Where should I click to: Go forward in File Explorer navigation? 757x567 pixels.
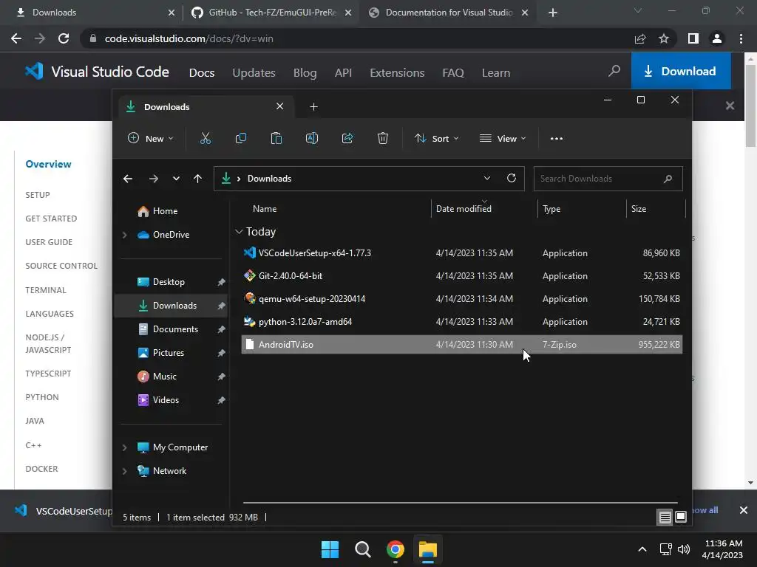[x=154, y=179]
